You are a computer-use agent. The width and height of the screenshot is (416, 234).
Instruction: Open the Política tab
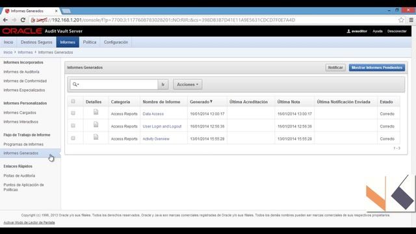tap(90, 42)
